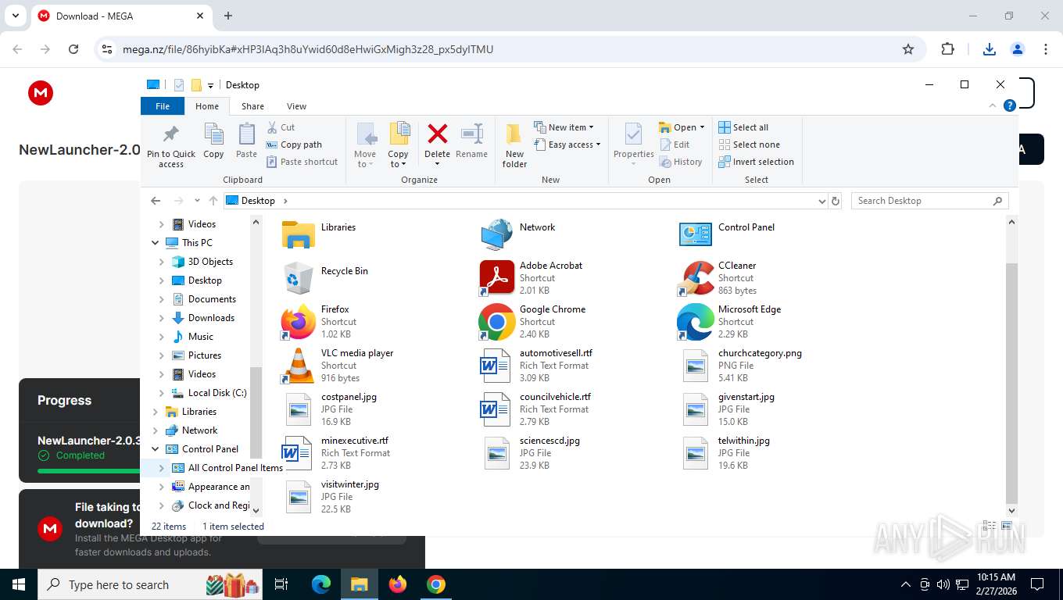Click the Chrome address bar URL

(x=308, y=49)
